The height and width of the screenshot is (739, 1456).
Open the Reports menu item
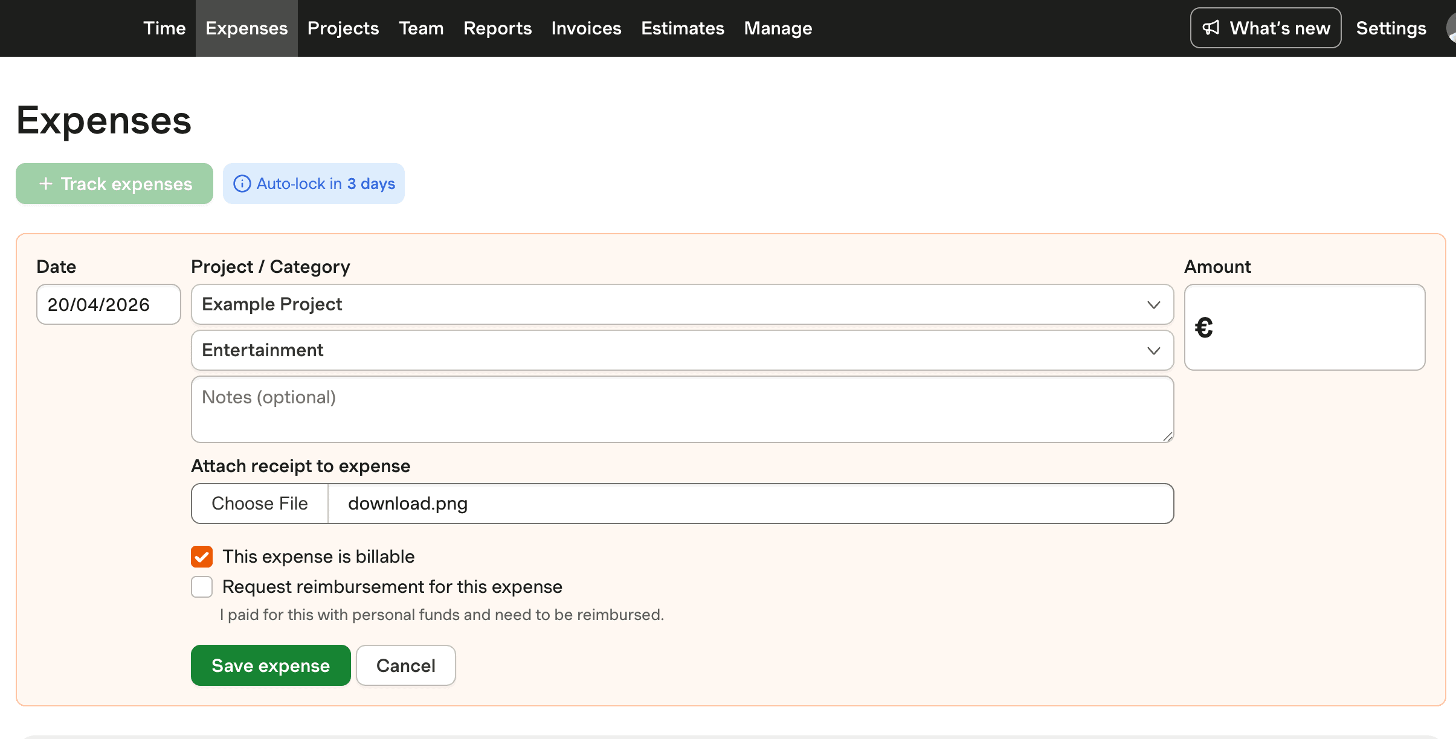pyautogui.click(x=497, y=28)
